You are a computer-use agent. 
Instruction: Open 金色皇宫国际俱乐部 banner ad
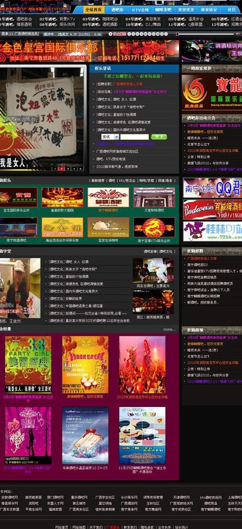(90, 51)
